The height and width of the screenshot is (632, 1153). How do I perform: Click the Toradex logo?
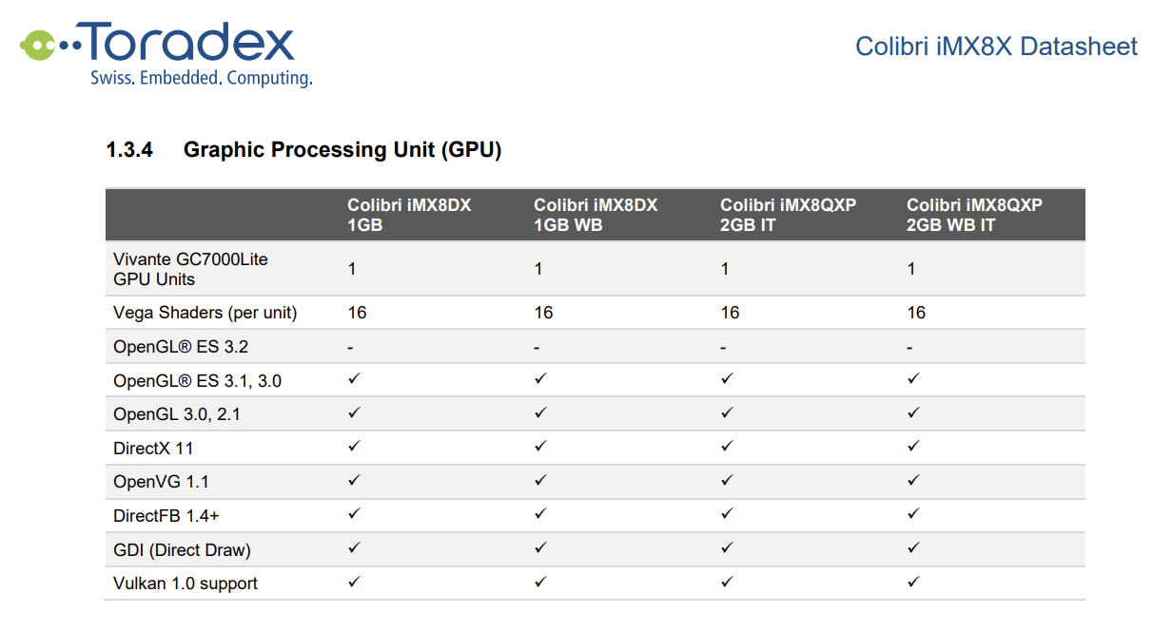(x=166, y=53)
